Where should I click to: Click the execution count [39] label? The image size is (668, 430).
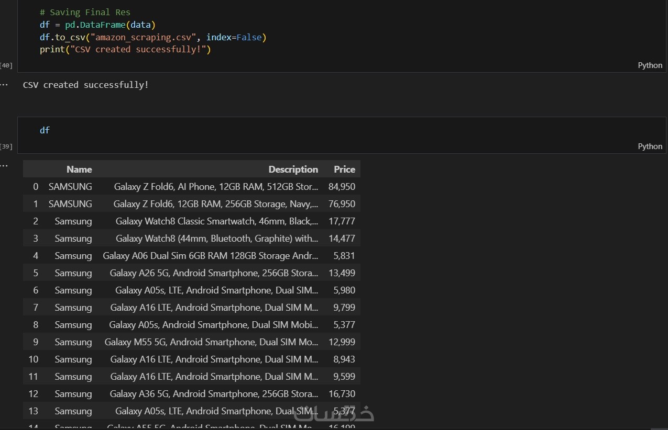click(x=6, y=146)
